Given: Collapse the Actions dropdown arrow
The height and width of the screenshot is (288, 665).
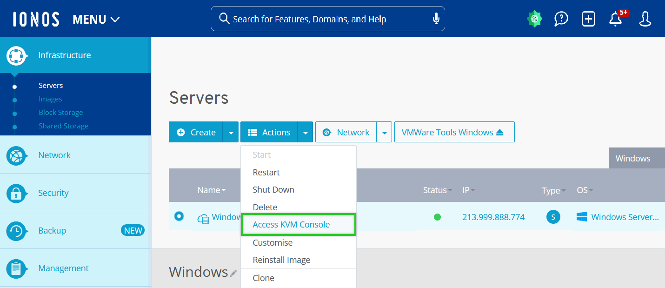Looking at the screenshot, I should [305, 133].
